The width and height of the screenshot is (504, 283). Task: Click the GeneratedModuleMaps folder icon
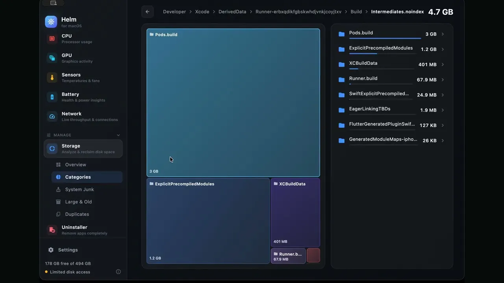pos(341,140)
